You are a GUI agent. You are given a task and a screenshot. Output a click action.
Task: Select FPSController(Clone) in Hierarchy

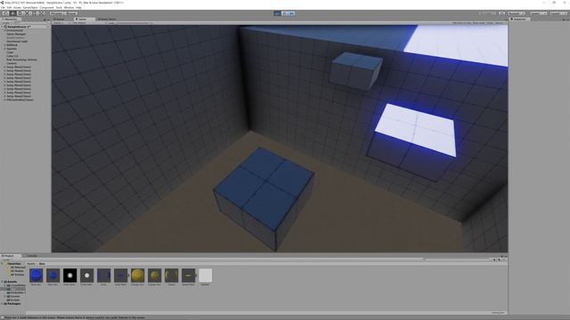tap(20, 100)
